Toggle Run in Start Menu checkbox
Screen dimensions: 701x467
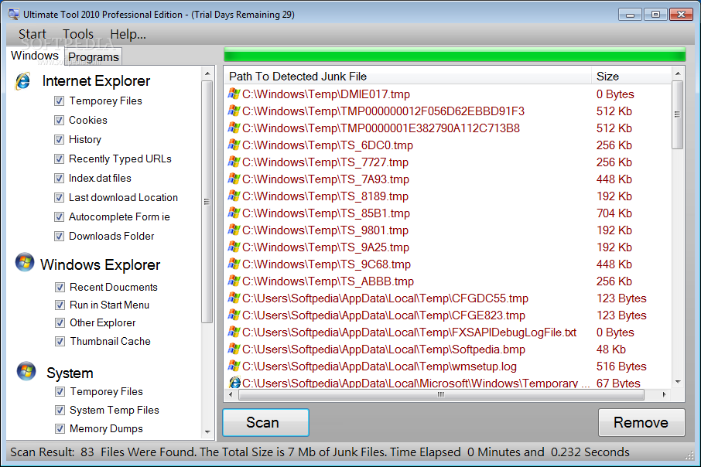pos(60,305)
